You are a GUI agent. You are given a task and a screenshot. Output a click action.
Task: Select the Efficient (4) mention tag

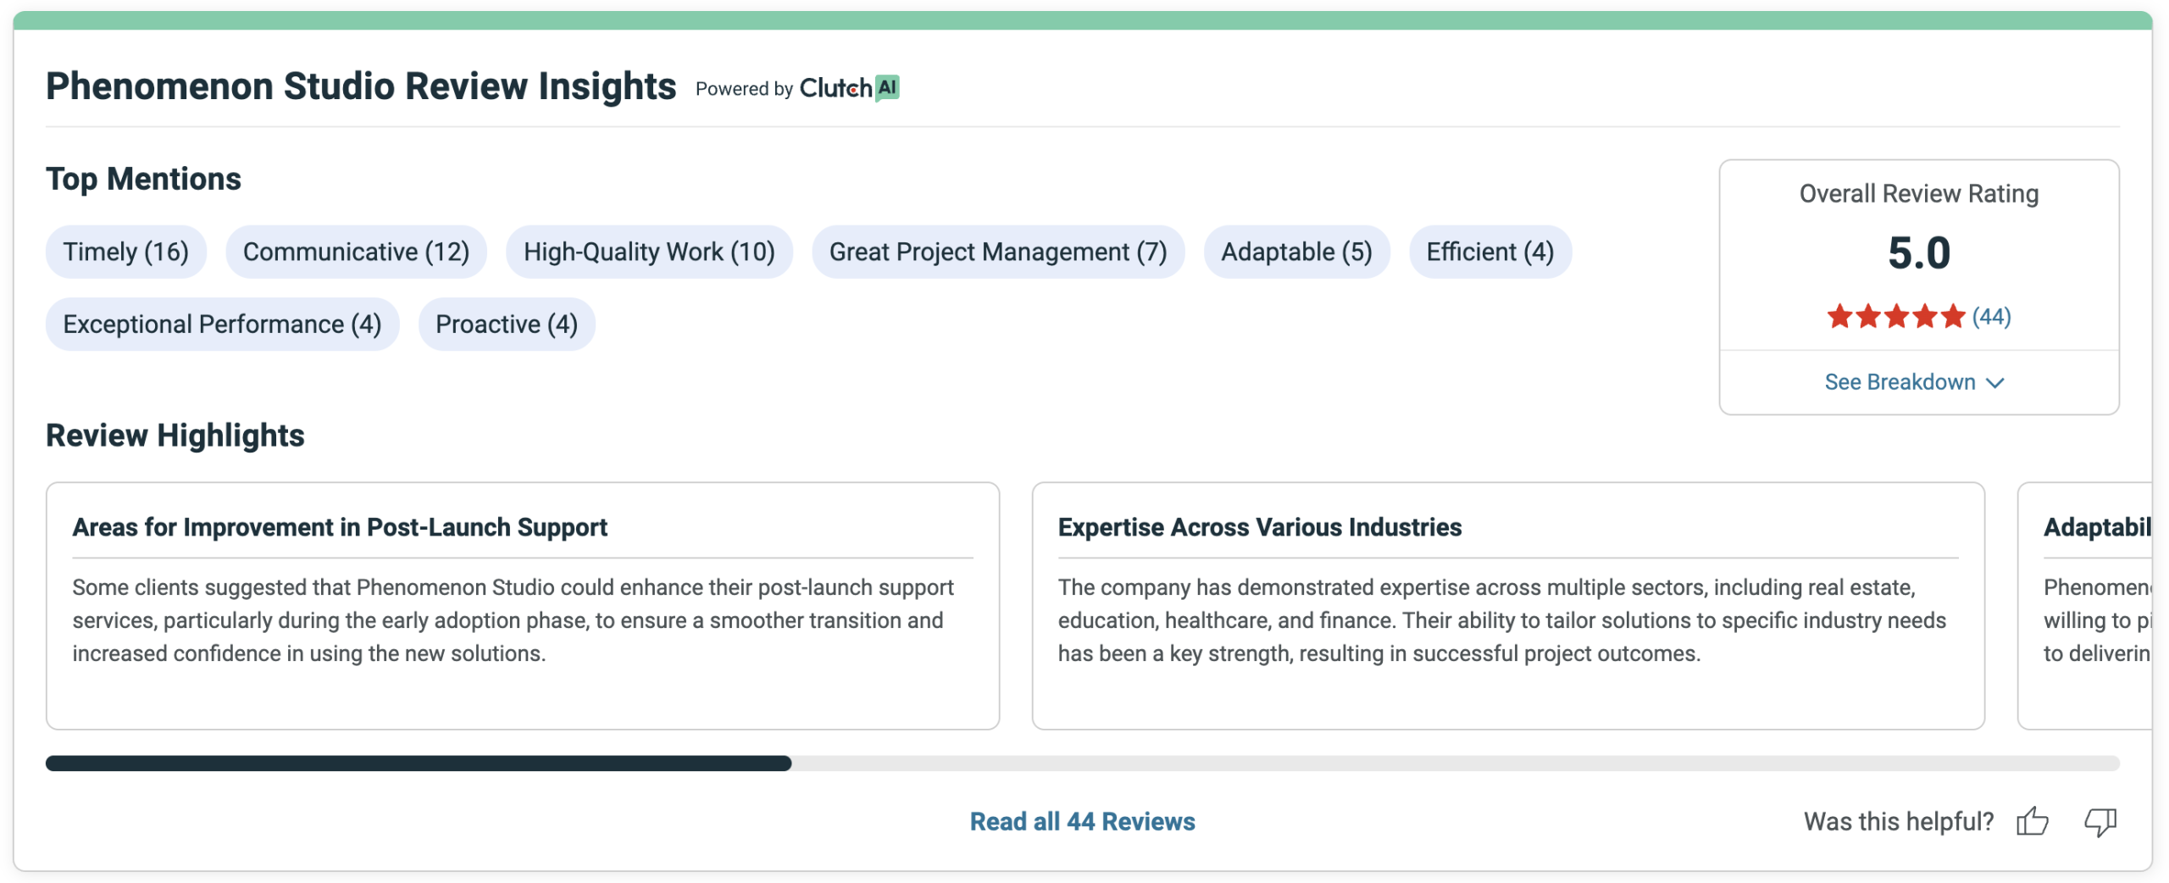pyautogui.click(x=1489, y=252)
